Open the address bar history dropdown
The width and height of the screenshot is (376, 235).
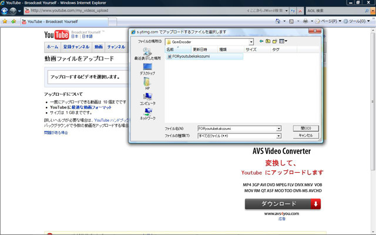click(286, 11)
